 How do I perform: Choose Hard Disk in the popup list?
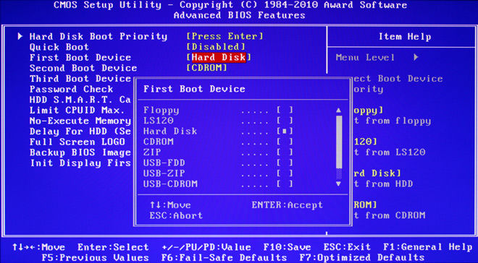(x=170, y=131)
